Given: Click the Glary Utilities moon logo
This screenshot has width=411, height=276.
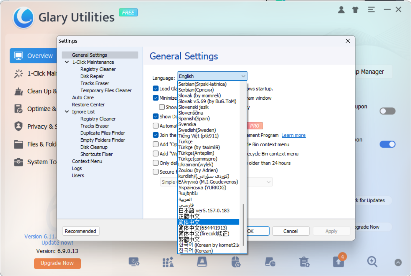Looking at the screenshot, I should pyautogui.click(x=24, y=17).
